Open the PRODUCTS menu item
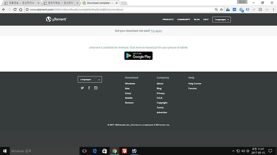 (168, 20)
